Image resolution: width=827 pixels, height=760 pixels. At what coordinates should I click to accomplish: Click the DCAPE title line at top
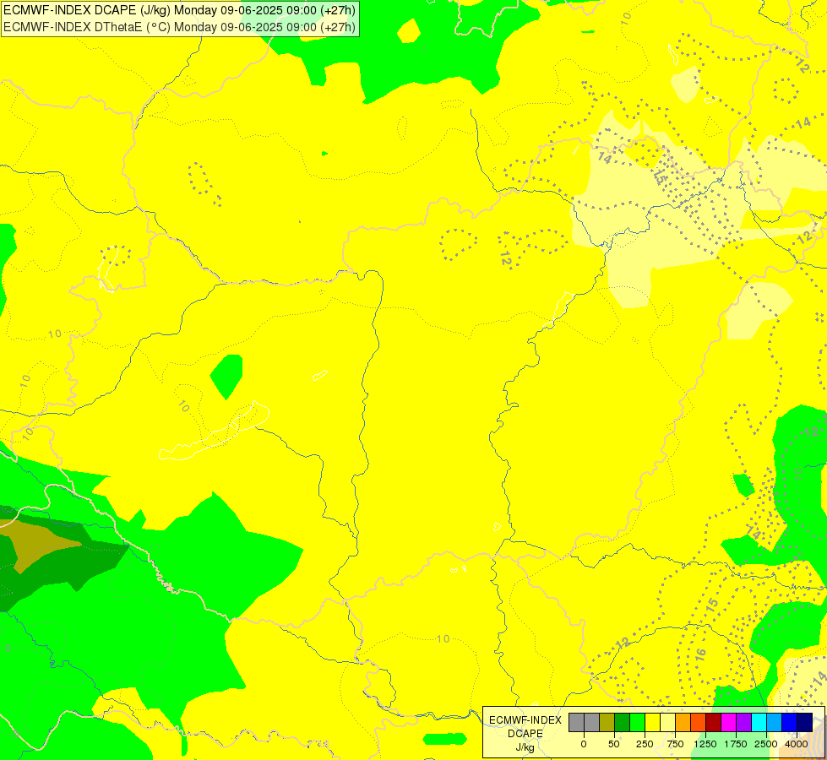pos(179,10)
